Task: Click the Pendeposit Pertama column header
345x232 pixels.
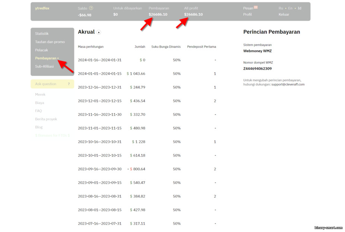Action: tap(202, 47)
